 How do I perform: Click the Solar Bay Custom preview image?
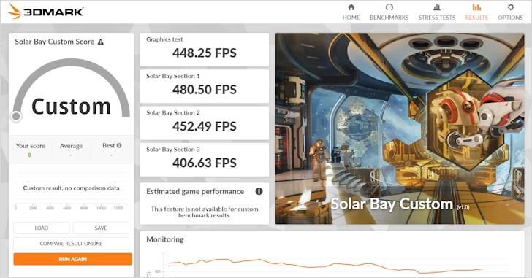400,128
